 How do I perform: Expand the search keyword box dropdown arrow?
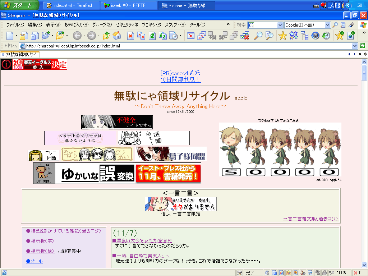(280, 25)
